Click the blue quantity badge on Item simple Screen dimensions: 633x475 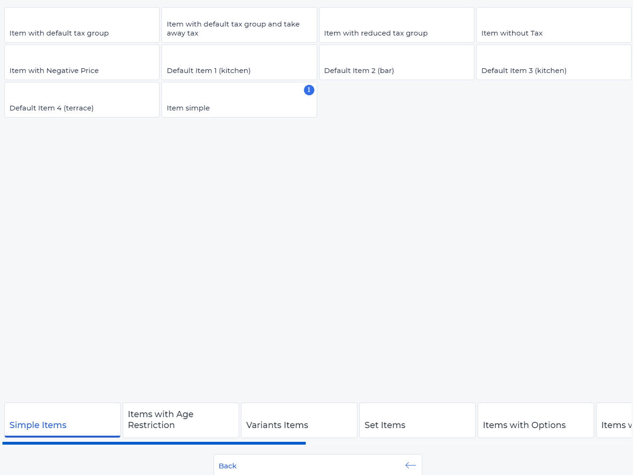[x=309, y=90]
